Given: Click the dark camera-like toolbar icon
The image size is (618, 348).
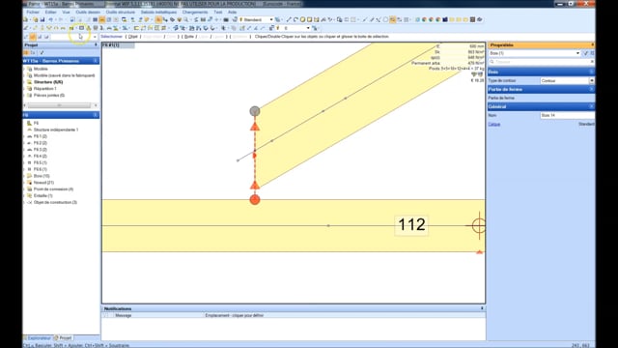Looking at the screenshot, I should 226,19.
